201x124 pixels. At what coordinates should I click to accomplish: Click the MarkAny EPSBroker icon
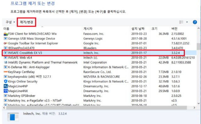(6, 96)
